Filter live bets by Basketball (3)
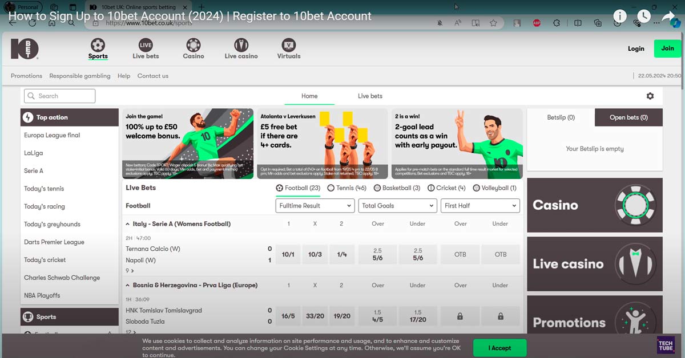Image resolution: width=685 pixels, height=358 pixels. point(397,188)
